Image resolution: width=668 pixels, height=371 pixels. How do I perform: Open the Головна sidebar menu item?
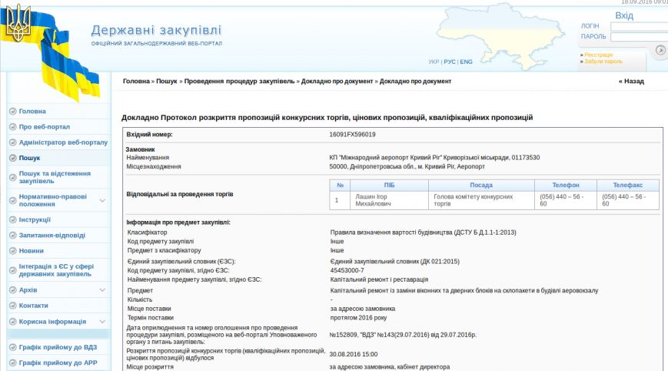point(32,112)
